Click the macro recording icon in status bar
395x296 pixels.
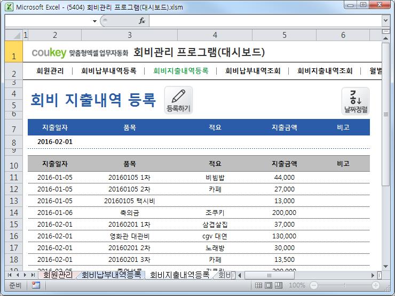[36, 285]
